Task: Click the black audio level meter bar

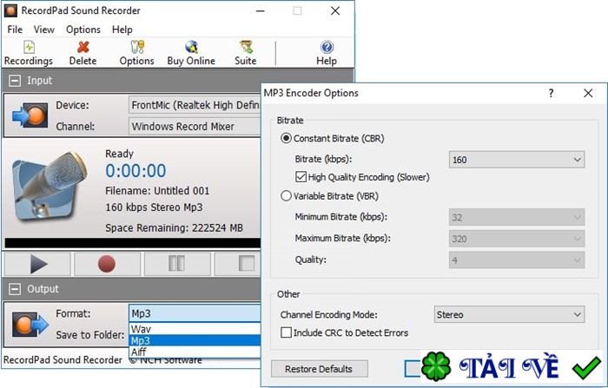Action: [133, 243]
